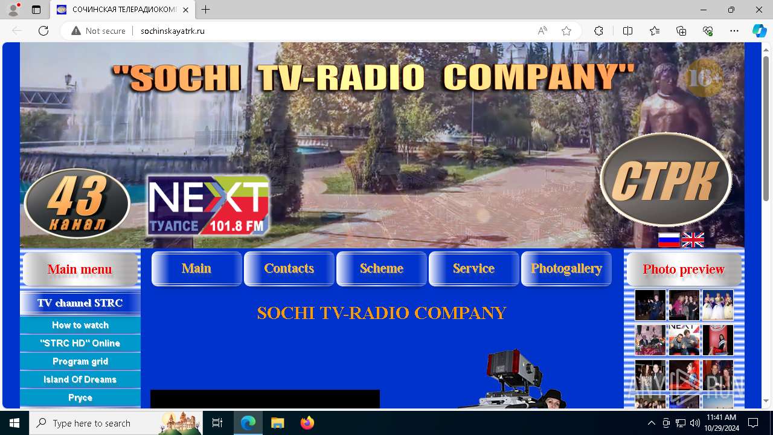
Task: Click the 43 канал oval logo
Action: (77, 204)
